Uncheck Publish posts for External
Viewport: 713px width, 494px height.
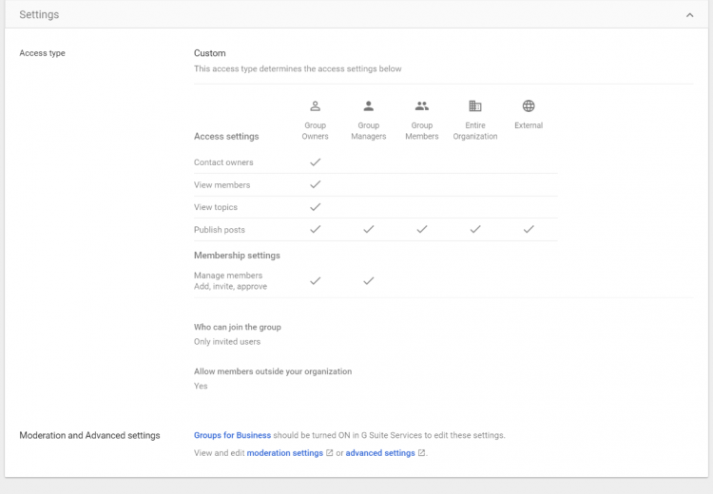(x=529, y=229)
